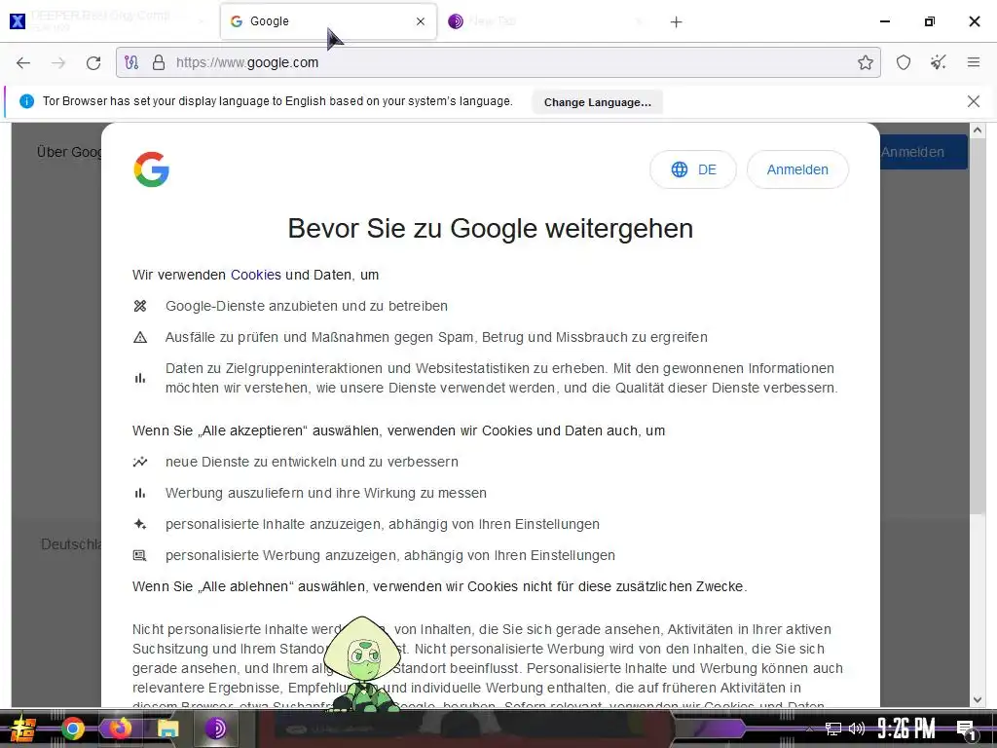Click text 'neue Dienste zu entwickeln und zu verbessern'
The height and width of the screenshot is (748, 997).
point(312,462)
